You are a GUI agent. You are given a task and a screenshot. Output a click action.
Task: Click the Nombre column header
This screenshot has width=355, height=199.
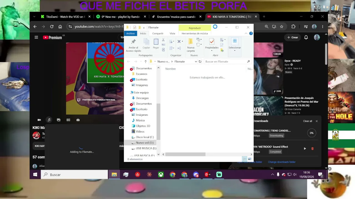click(170, 69)
